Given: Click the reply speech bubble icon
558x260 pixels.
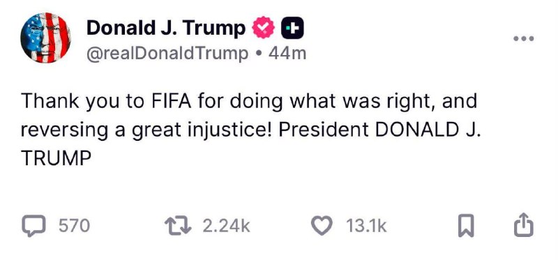Looking at the screenshot, I should 34,227.
